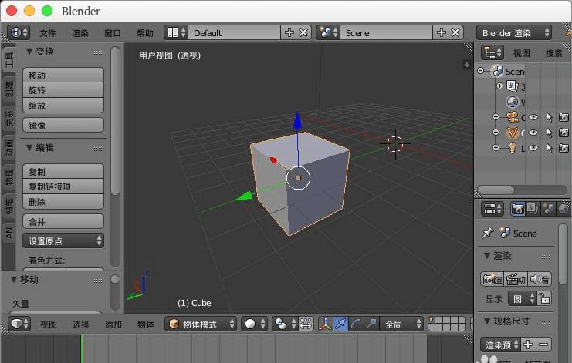This screenshot has width=572, height=363.
Task: Collapse the Edit panel in tool shelf
Action: tap(29, 148)
